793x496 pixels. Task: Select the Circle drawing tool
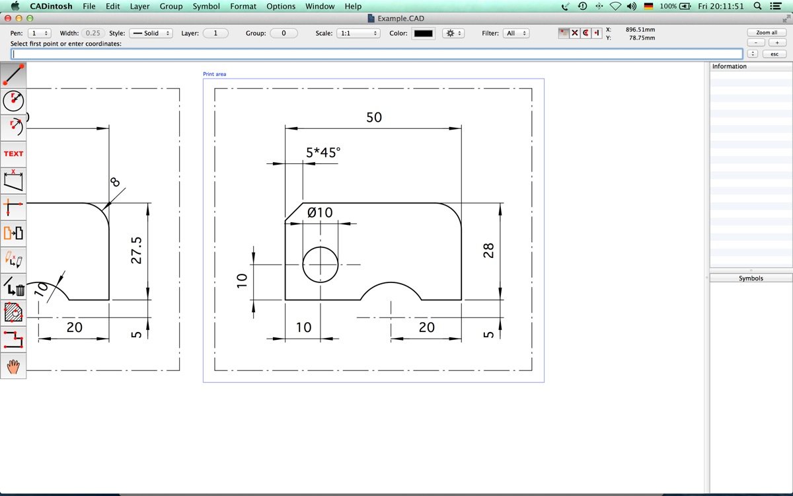point(13,101)
